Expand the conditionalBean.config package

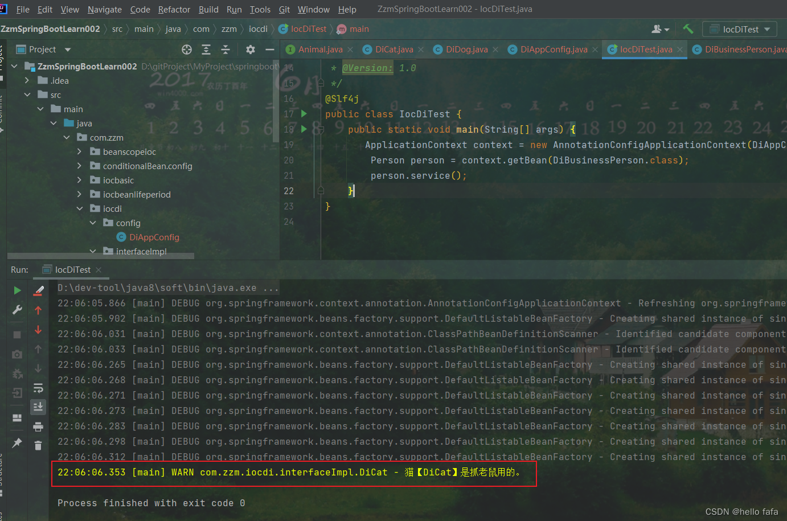coord(79,166)
